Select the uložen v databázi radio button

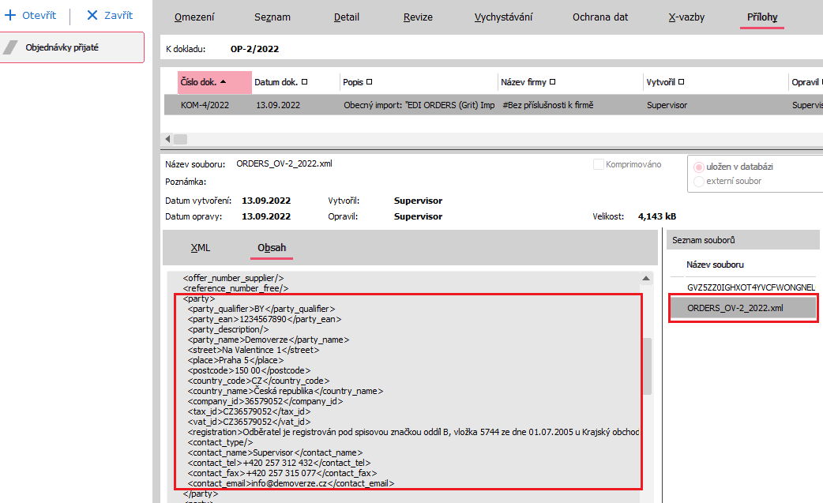coord(699,167)
